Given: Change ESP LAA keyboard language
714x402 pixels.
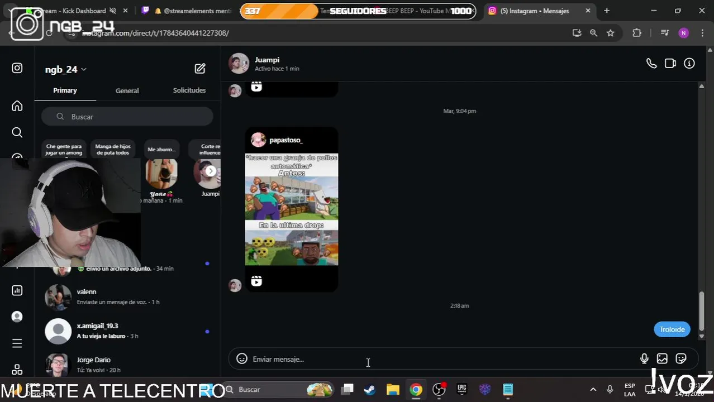Looking at the screenshot, I should [x=630, y=389].
